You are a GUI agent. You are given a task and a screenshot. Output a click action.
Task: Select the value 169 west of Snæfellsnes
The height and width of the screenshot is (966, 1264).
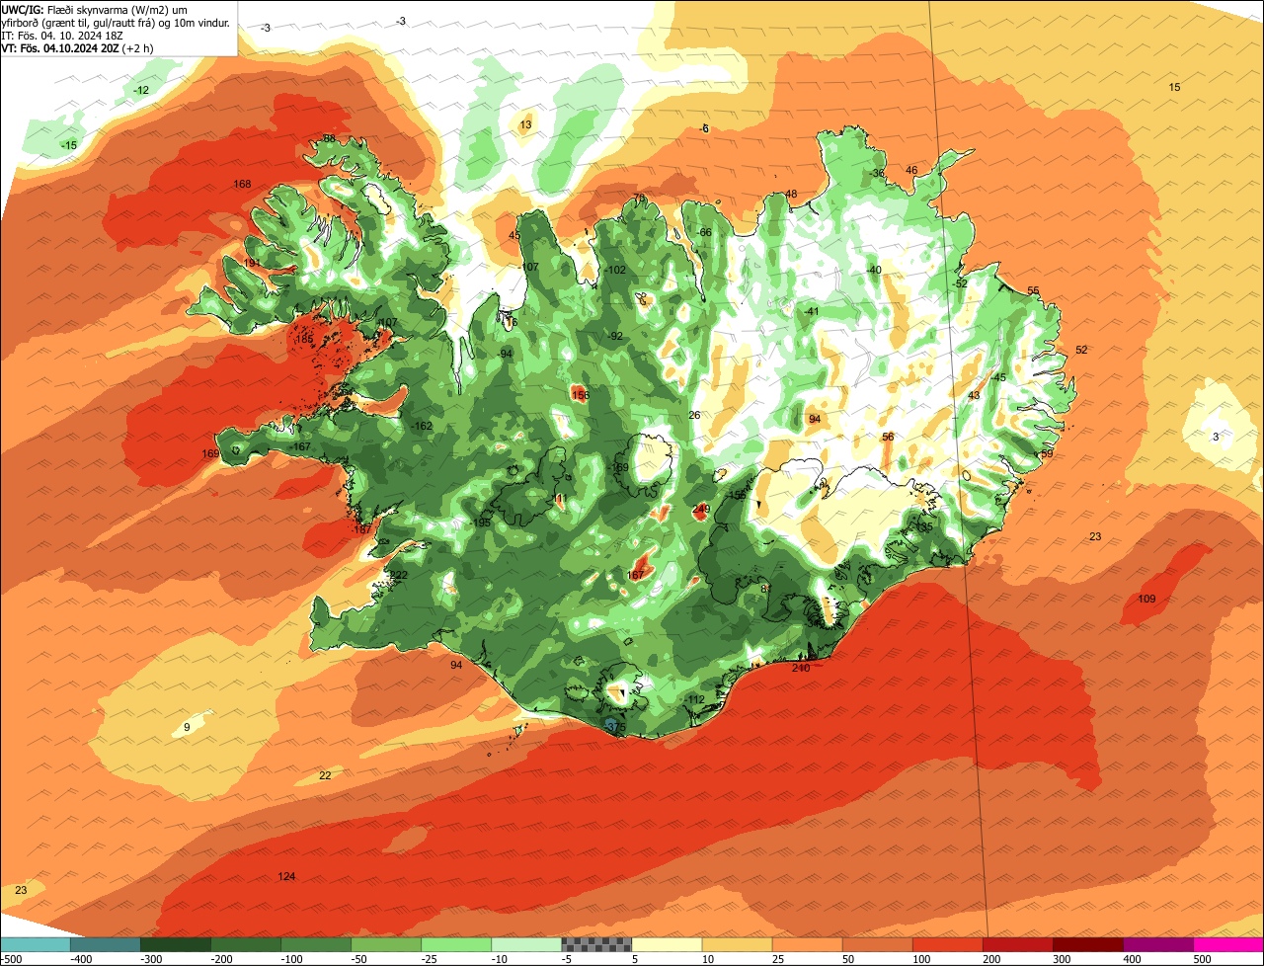[x=210, y=453]
